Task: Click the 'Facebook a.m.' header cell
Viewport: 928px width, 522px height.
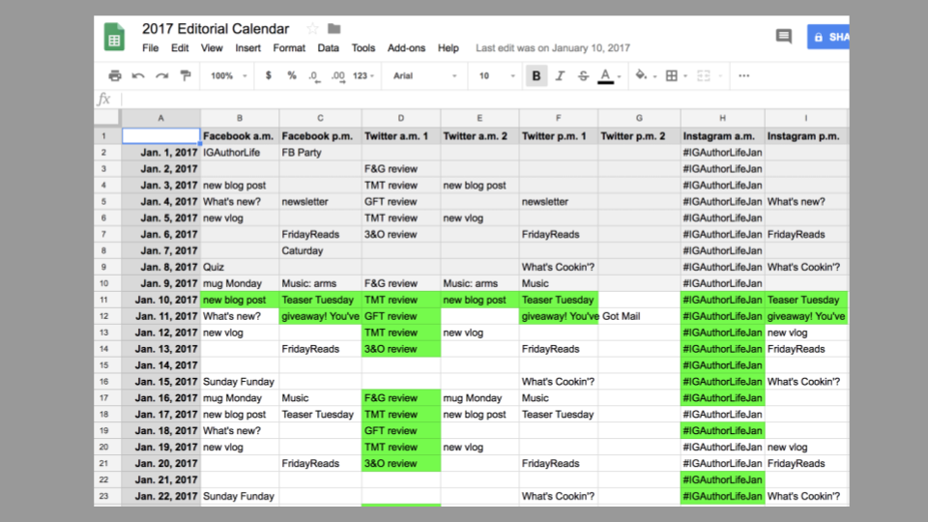Action: coord(239,135)
